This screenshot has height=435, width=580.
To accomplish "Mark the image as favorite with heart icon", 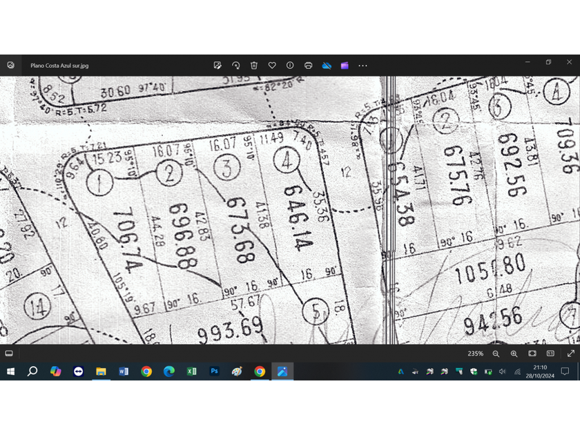I will pos(272,66).
